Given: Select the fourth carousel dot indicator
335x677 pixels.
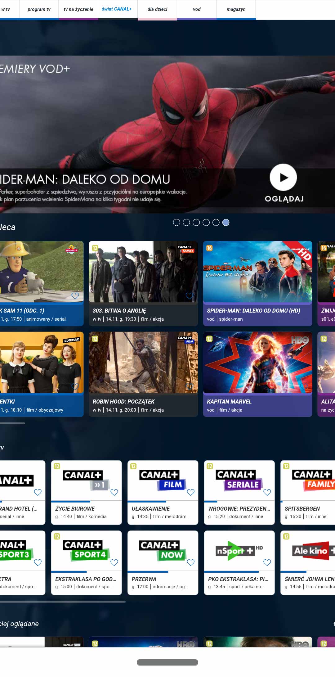Looking at the screenshot, I should (x=206, y=222).
